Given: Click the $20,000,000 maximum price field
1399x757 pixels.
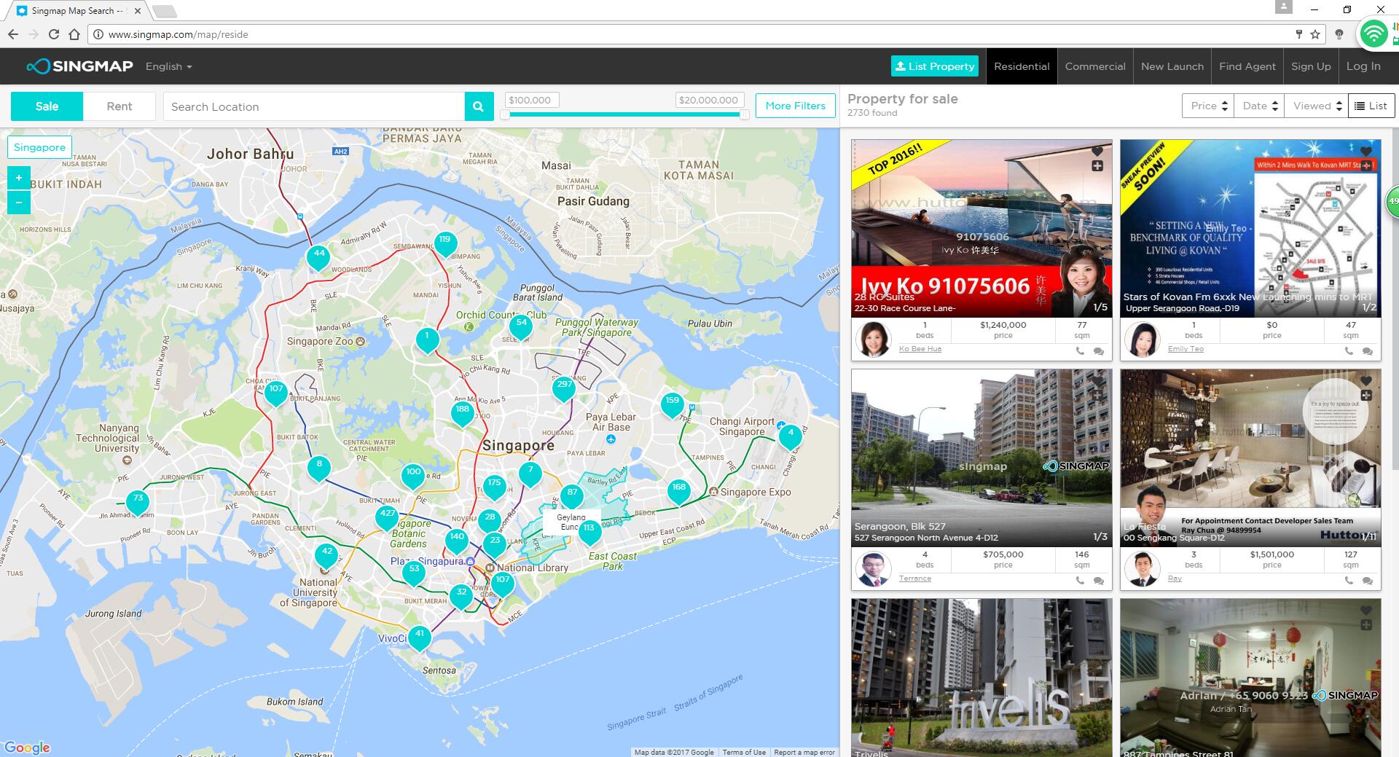Looking at the screenshot, I should 709,100.
